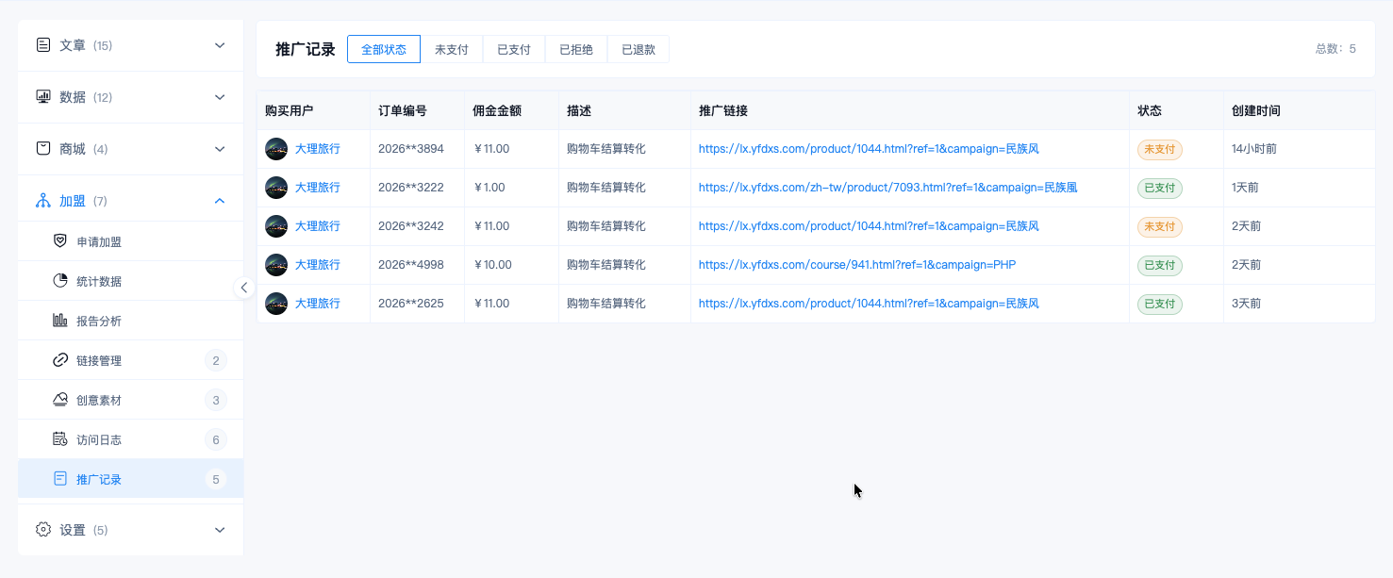
Task: Click the 申请加盟 shield icon
Action: click(x=60, y=241)
